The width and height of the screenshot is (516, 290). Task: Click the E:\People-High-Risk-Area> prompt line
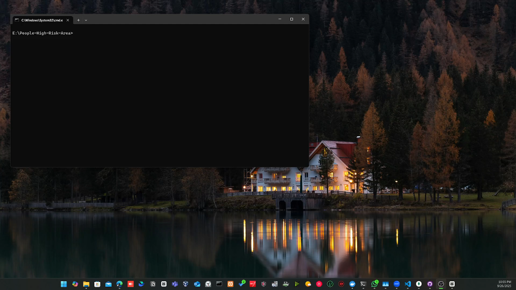(42, 33)
